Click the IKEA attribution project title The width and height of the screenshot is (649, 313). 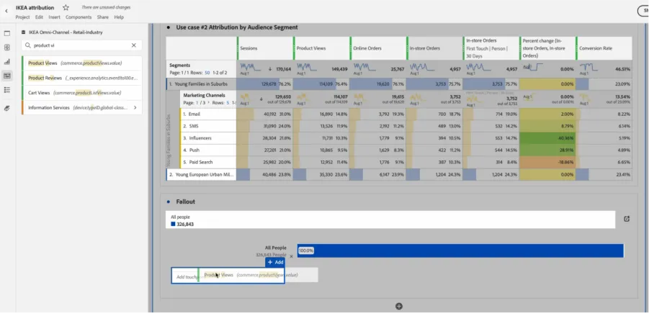[x=35, y=7]
